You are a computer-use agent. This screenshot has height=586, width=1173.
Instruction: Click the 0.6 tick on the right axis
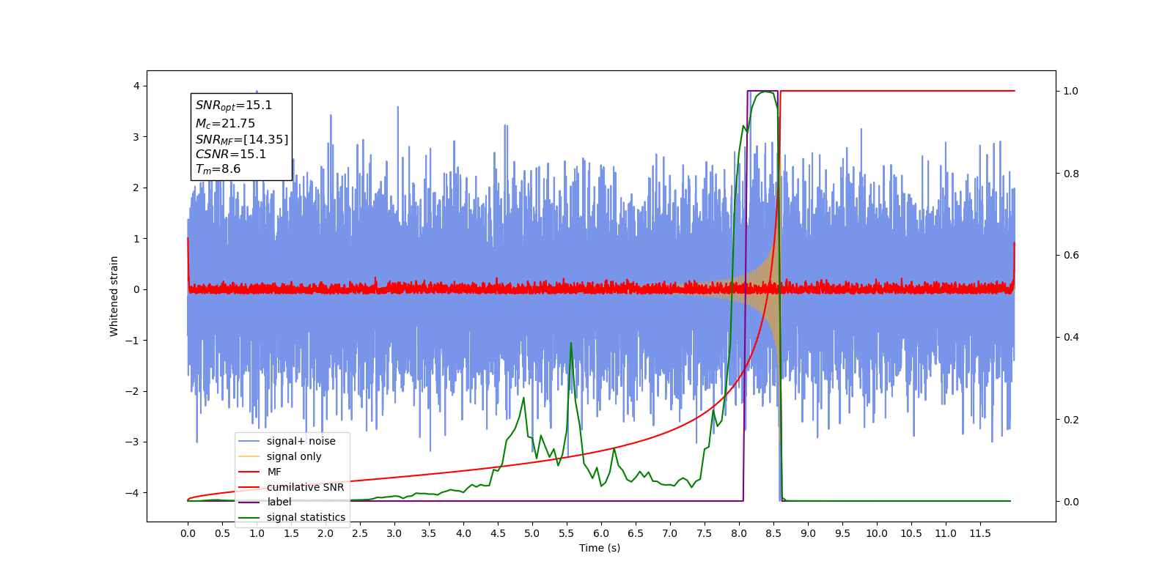tap(1071, 256)
